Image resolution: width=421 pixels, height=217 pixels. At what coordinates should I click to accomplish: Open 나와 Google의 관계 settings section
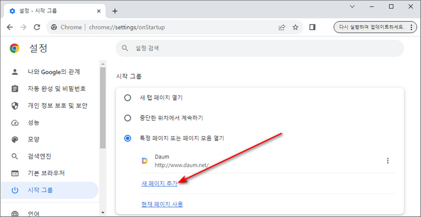50,72
